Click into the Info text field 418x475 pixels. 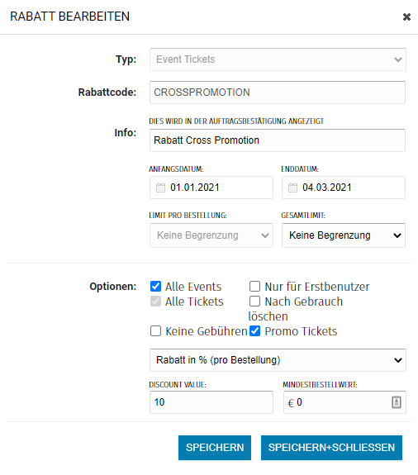point(278,140)
